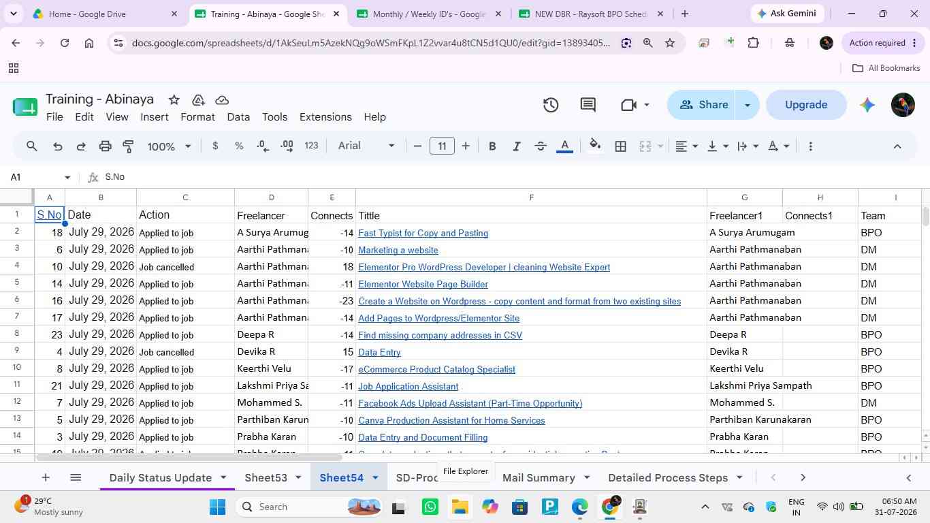Open the Arial font dropdown
Image resolution: width=930 pixels, height=523 pixels.
[x=366, y=146]
